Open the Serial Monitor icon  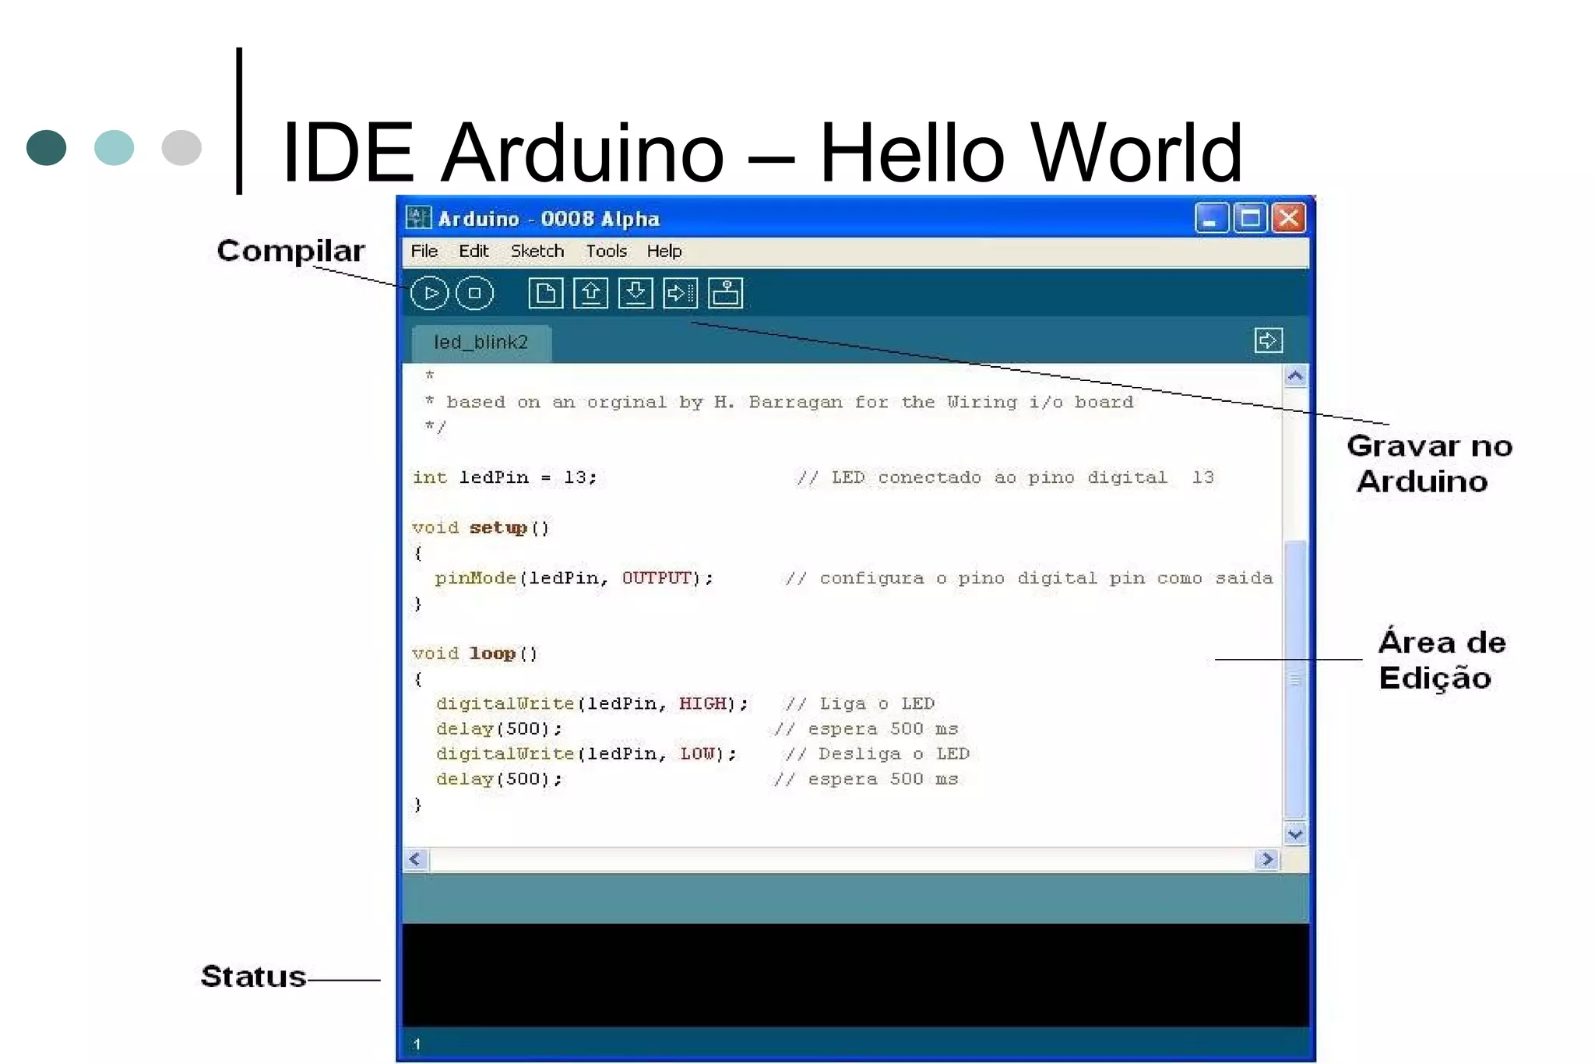click(725, 294)
